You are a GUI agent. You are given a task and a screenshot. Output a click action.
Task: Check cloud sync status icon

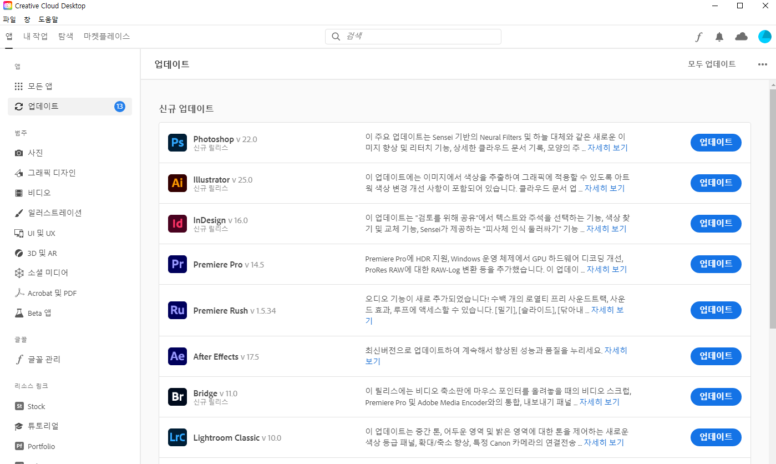point(741,37)
